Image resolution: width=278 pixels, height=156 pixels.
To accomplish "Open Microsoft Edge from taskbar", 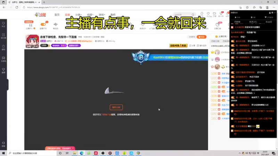I will (82, 153).
